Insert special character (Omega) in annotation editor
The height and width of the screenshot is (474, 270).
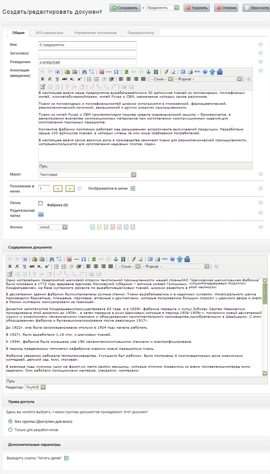(116, 72)
